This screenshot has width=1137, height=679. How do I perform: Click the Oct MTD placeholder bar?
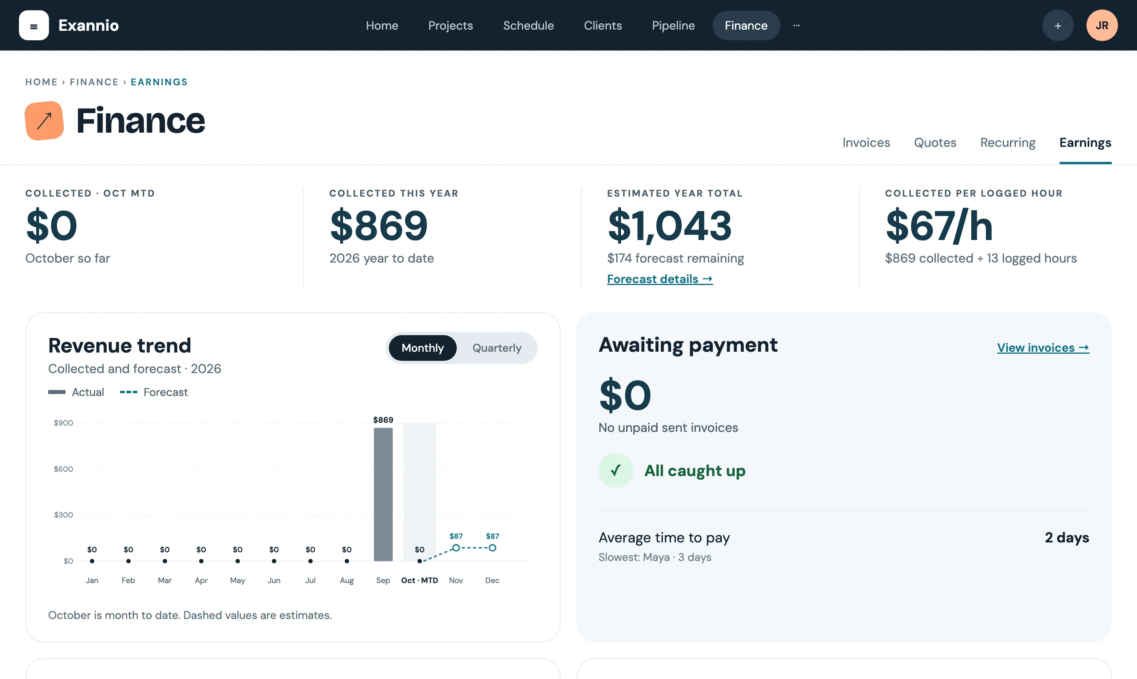point(420,492)
